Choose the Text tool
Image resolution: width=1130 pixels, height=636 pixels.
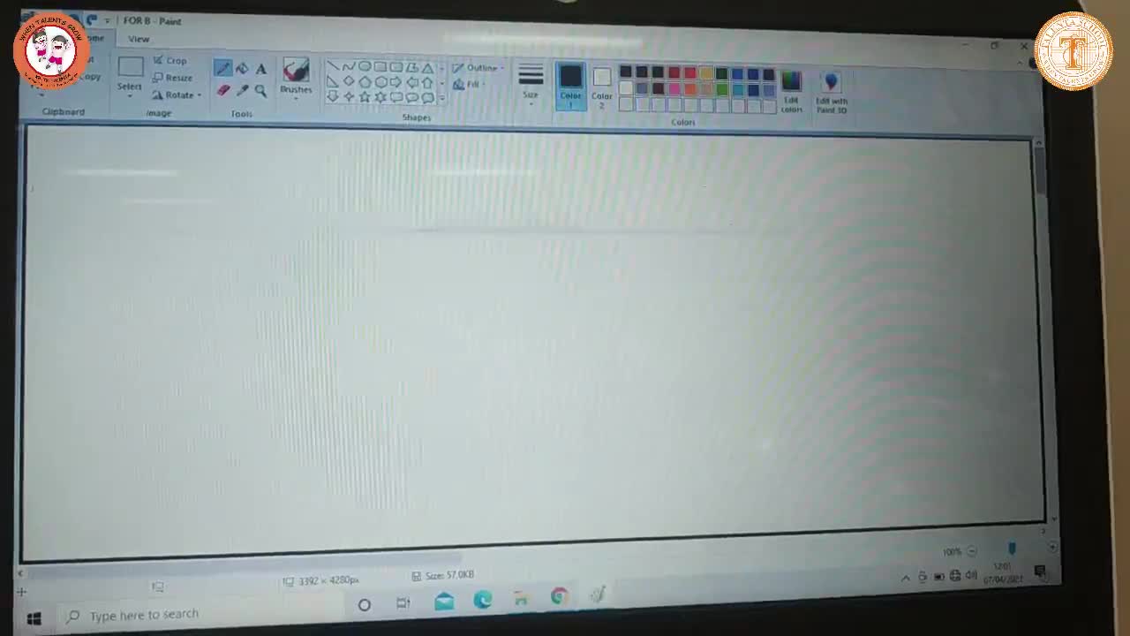coord(260,69)
